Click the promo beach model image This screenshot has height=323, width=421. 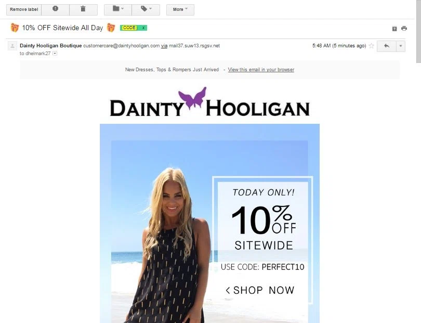click(x=209, y=223)
